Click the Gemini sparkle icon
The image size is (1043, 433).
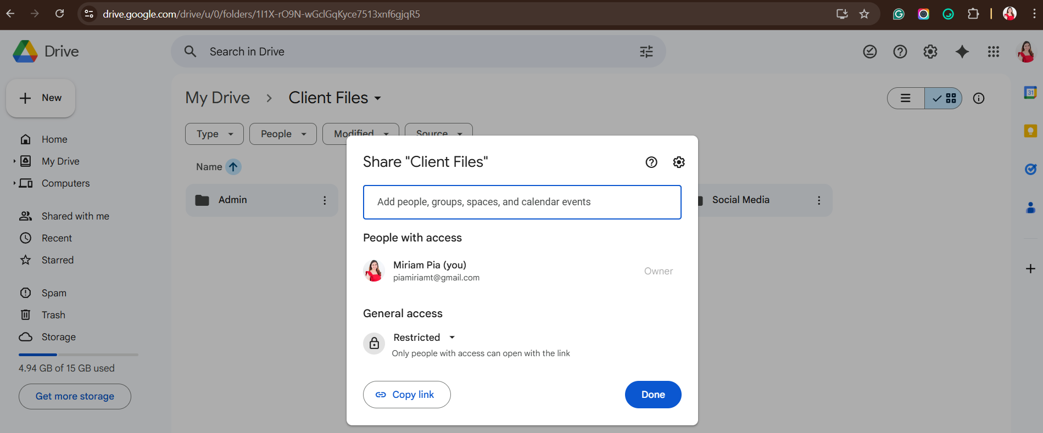(962, 52)
